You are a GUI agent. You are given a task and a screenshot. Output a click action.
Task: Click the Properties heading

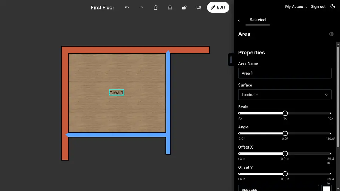pyautogui.click(x=251, y=53)
